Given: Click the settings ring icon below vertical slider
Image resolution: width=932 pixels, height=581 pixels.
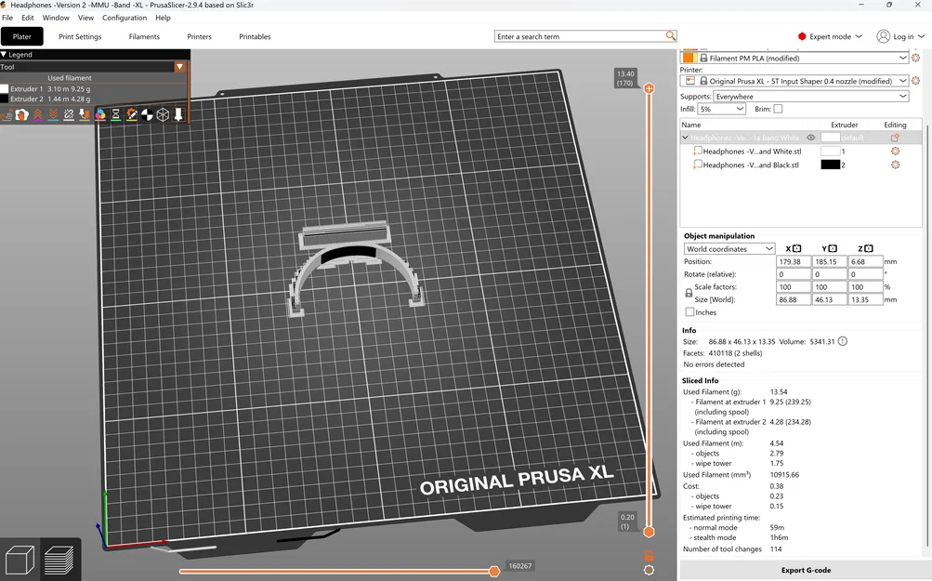Looking at the screenshot, I should point(650,570).
